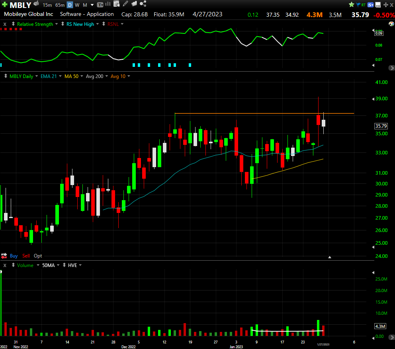This screenshot has height=349, width=395.
Task: Click the up-down arrows beside RS New High
Action: click(x=63, y=24)
